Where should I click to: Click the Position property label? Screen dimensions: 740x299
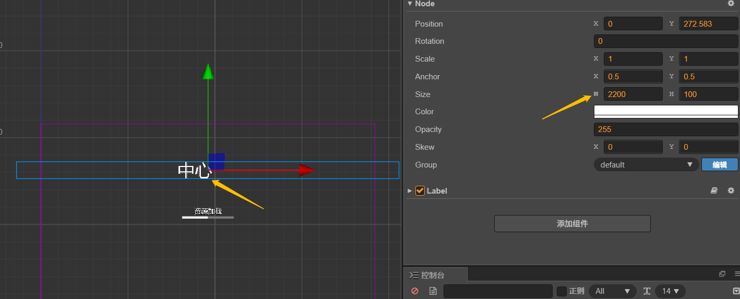pos(429,24)
